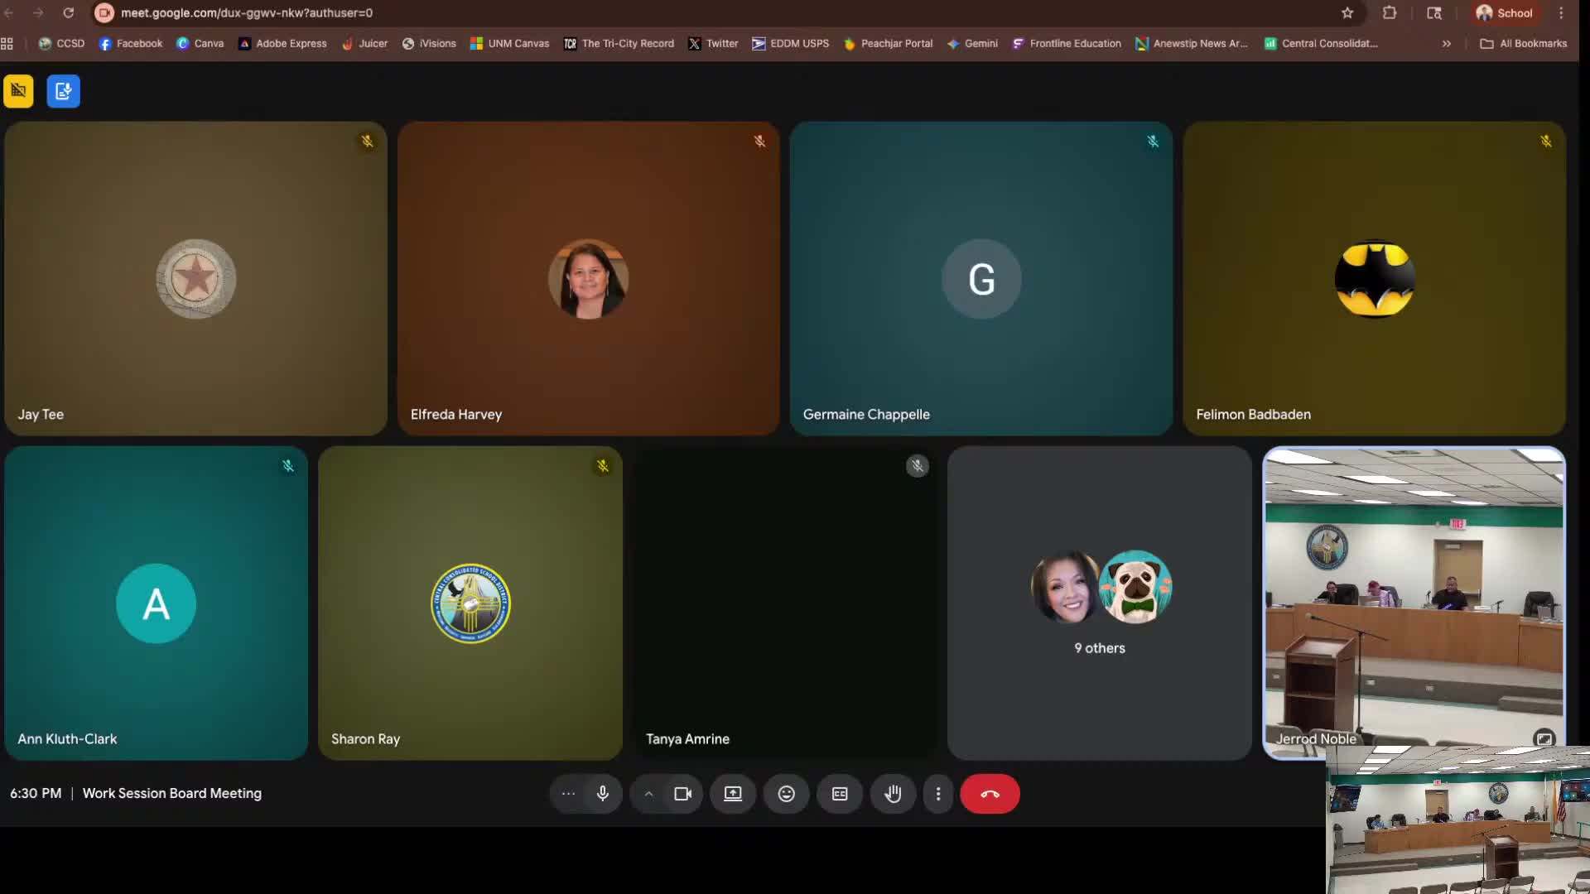This screenshot has width=1590, height=894.
Task: Expand video settings arrow beside camera
Action: 648,794
